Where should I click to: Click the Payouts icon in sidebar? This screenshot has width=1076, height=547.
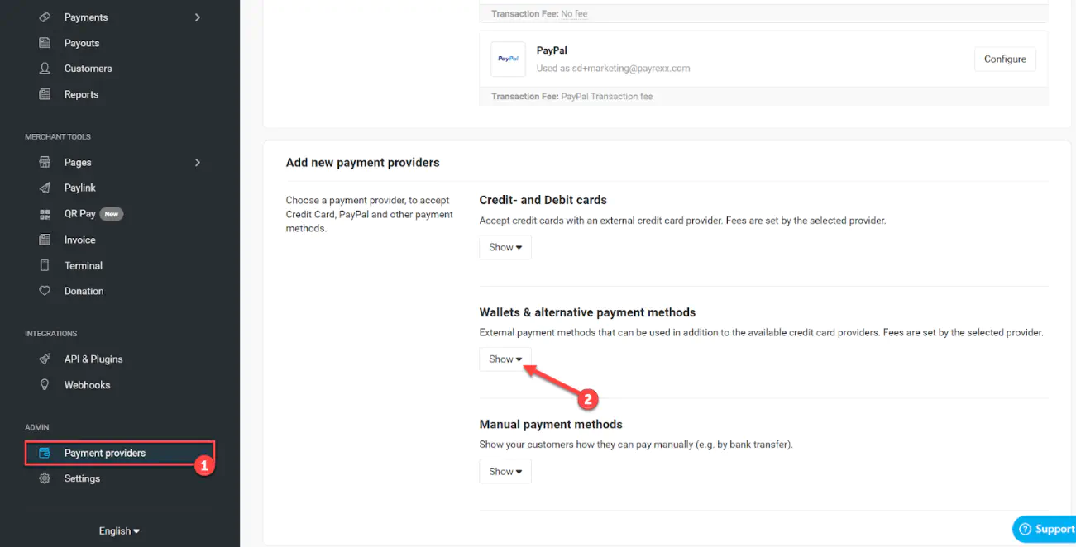click(45, 43)
